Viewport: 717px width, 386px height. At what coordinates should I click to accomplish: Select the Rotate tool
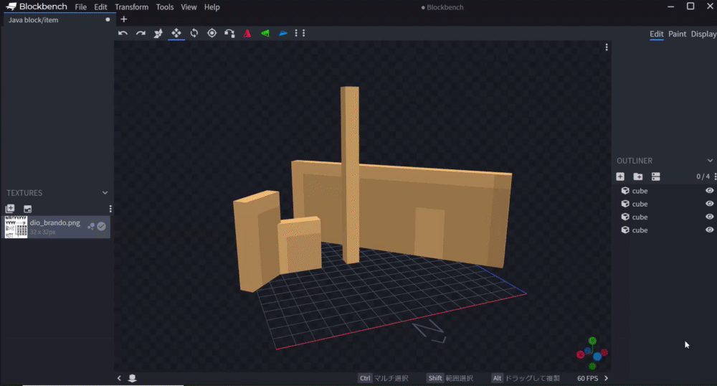coord(194,33)
